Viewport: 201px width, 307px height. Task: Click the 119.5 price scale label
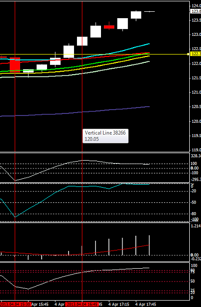(196, 136)
